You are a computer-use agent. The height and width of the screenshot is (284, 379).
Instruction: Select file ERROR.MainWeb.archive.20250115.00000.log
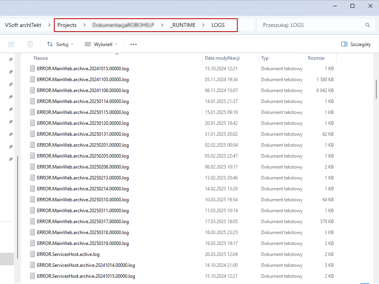coord(83,112)
